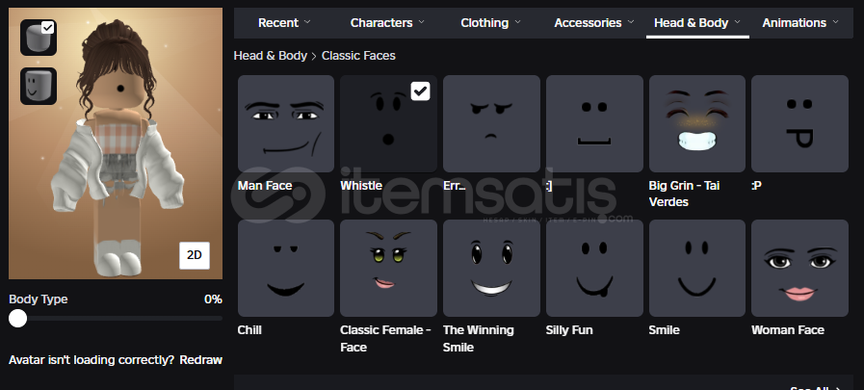Viewport: 864px width, 390px height.
Task: Select the equipped cylinder head icon
Action: [x=39, y=38]
